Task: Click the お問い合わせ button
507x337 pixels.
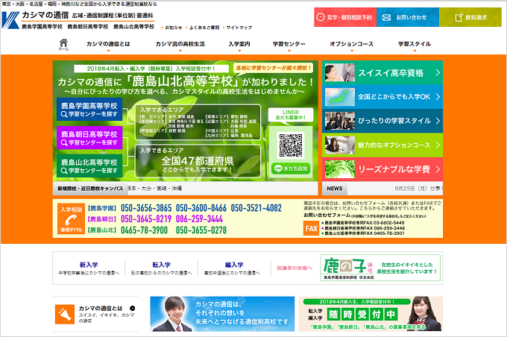Action: tap(408, 17)
